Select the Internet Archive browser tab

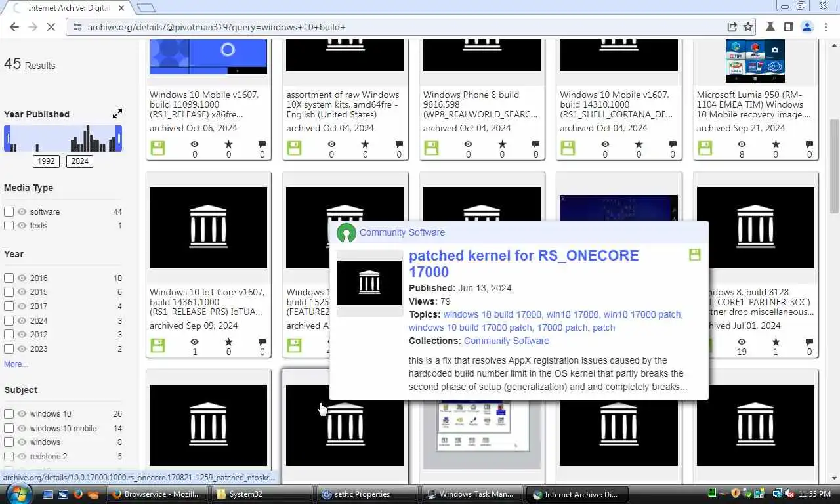66,8
